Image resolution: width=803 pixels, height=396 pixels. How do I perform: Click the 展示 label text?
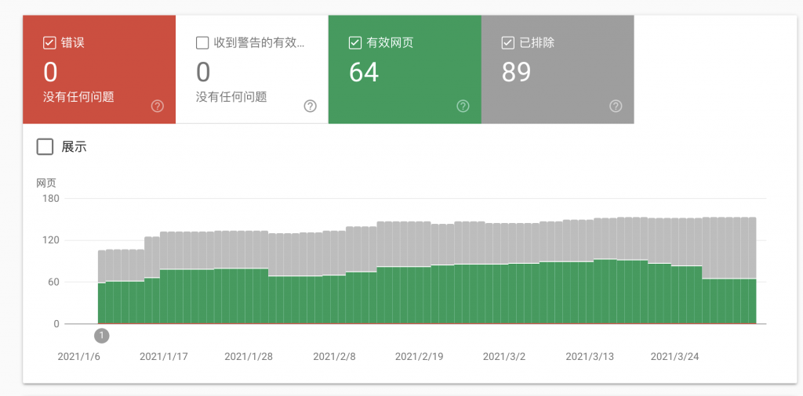point(74,147)
